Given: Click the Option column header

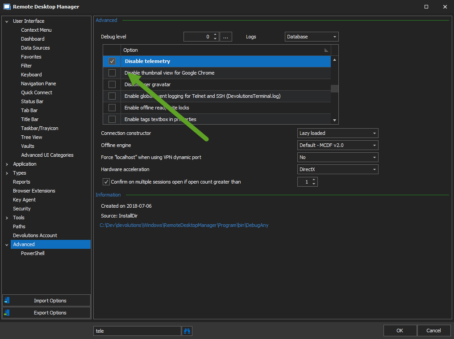Looking at the screenshot, I should [225, 50].
